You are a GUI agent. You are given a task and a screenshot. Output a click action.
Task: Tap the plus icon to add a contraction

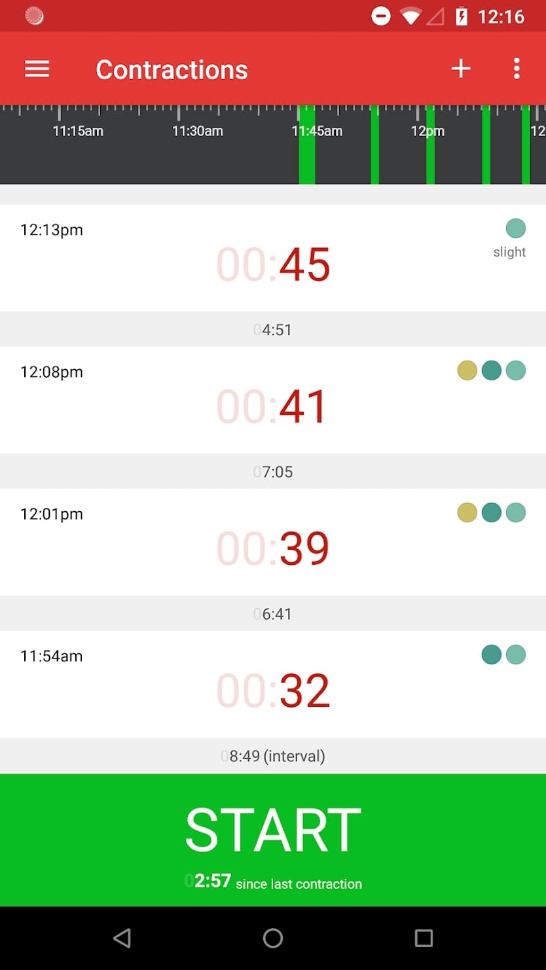461,69
